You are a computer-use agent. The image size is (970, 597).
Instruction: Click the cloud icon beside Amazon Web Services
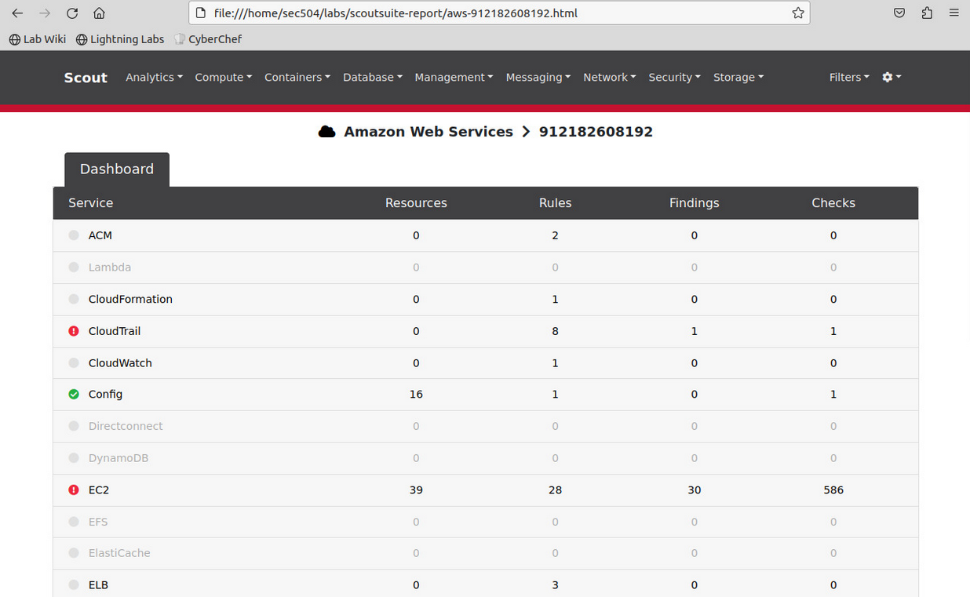click(327, 132)
